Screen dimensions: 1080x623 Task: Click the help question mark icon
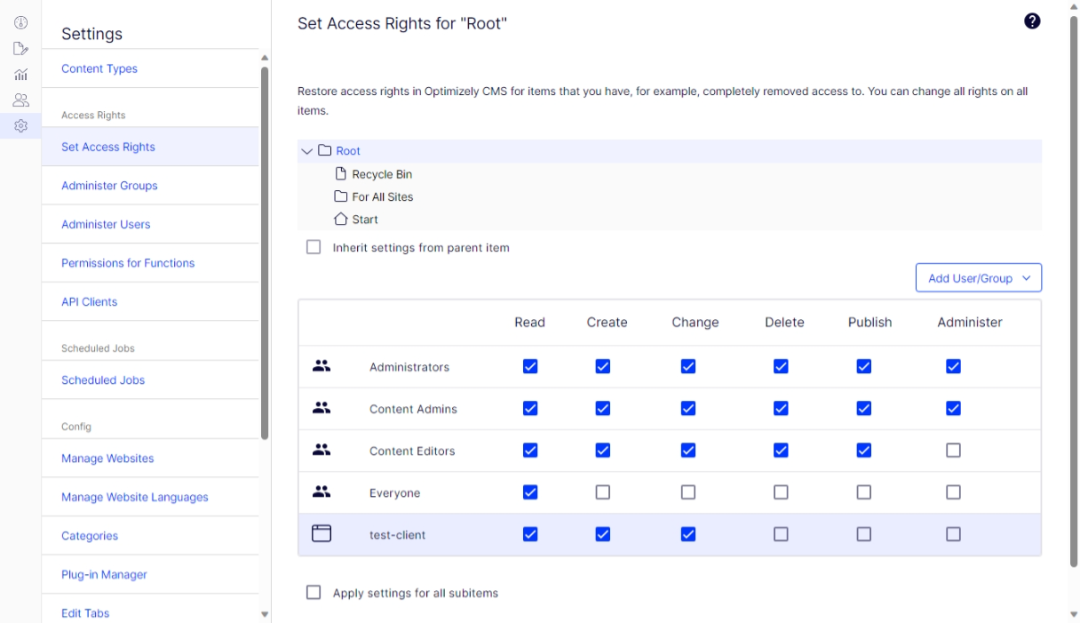[1032, 21]
